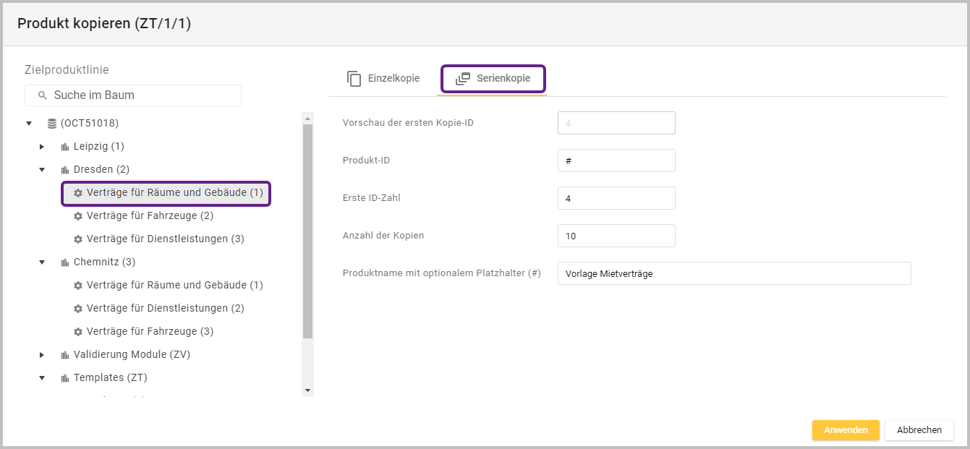The image size is (970, 449).
Task: Expand the Validierung Module (ZV) node
Action: pyautogui.click(x=42, y=355)
